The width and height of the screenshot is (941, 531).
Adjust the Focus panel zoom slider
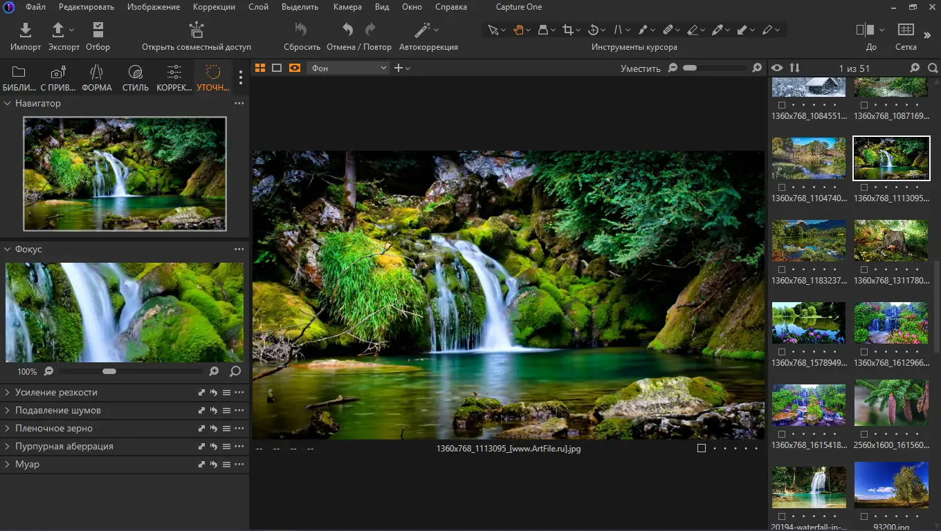pos(109,371)
